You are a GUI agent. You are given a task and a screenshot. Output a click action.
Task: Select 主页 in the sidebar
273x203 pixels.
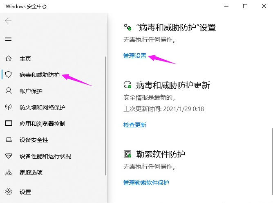(x=25, y=59)
